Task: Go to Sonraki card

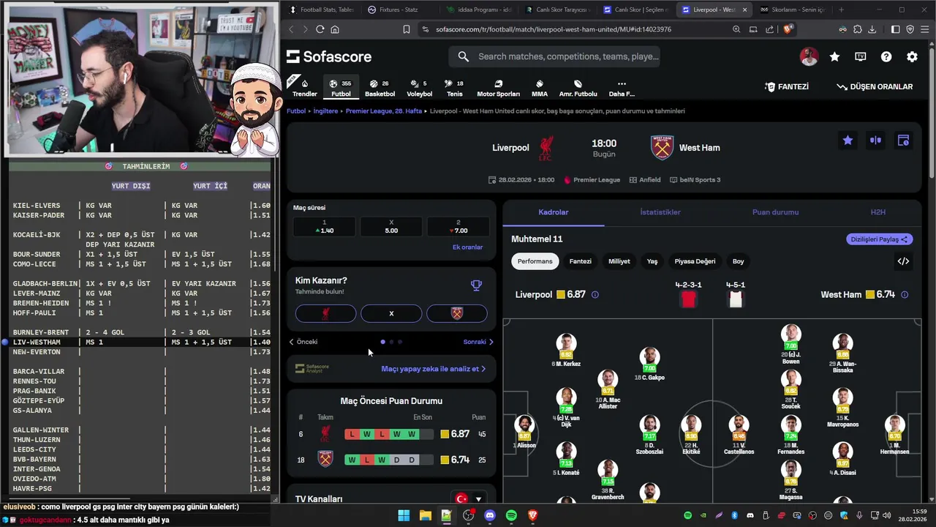Action: point(478,342)
